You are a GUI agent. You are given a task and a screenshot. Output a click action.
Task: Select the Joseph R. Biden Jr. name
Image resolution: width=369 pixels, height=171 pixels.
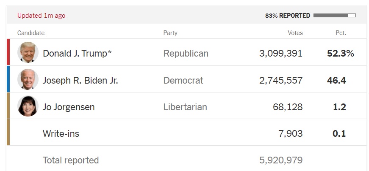pyautogui.click(x=80, y=80)
